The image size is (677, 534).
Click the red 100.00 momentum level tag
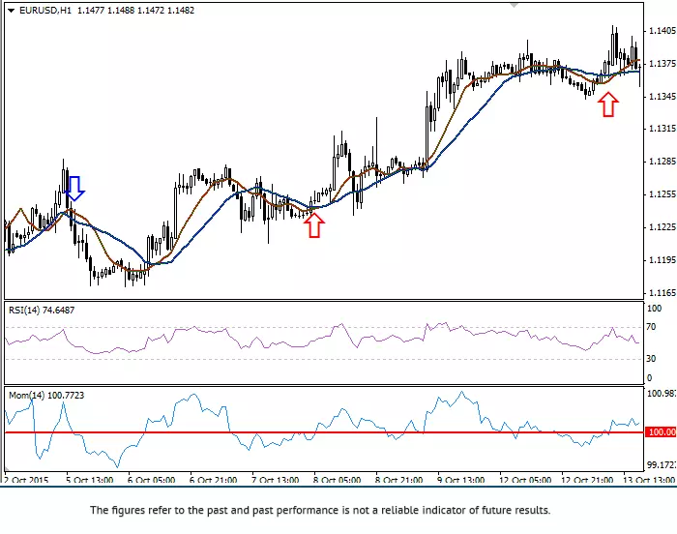click(x=661, y=432)
